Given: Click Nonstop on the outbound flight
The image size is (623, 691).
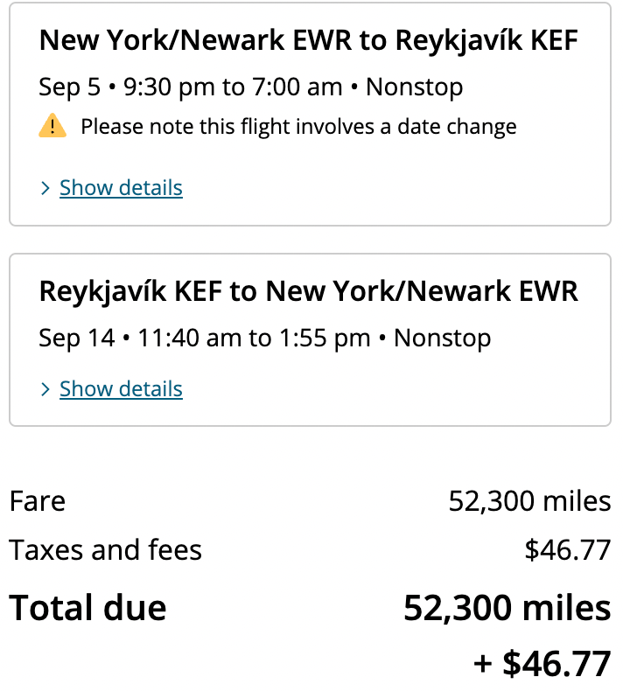Looking at the screenshot, I should 415,87.
